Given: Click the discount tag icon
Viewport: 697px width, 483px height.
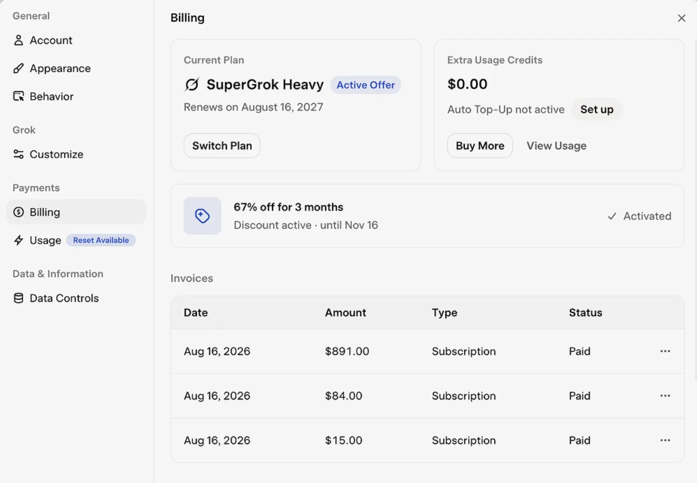Looking at the screenshot, I should (x=202, y=216).
